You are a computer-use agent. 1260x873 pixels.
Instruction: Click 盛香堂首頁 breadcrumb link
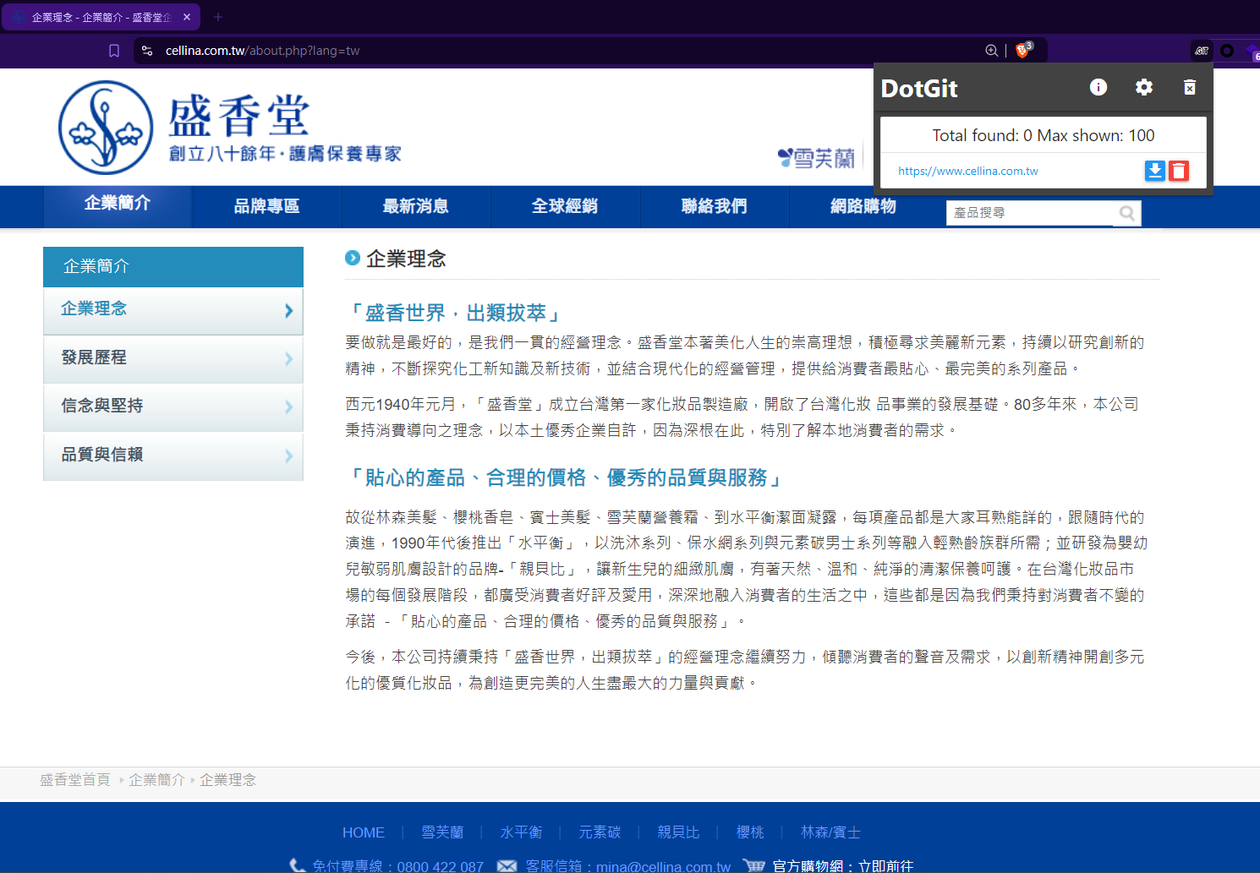point(75,780)
